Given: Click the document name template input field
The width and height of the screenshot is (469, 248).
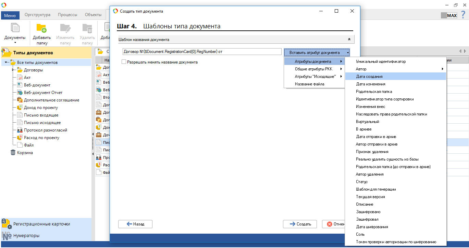Looking at the screenshot, I should coord(202,52).
